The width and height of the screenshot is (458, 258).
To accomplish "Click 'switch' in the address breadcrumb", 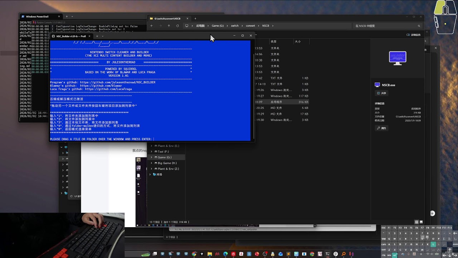I will [235, 26].
